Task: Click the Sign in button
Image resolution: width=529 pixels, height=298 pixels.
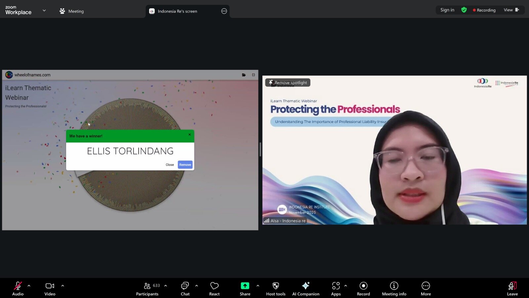Action: click(x=447, y=10)
